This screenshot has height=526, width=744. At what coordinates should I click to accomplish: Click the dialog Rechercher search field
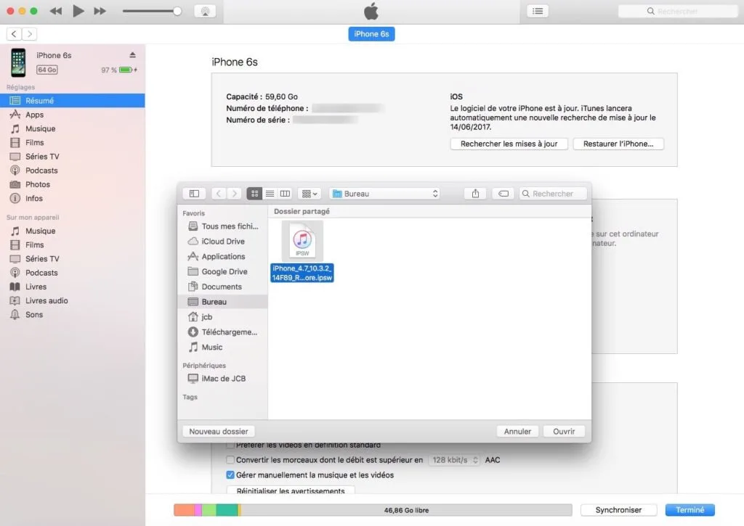pos(553,193)
